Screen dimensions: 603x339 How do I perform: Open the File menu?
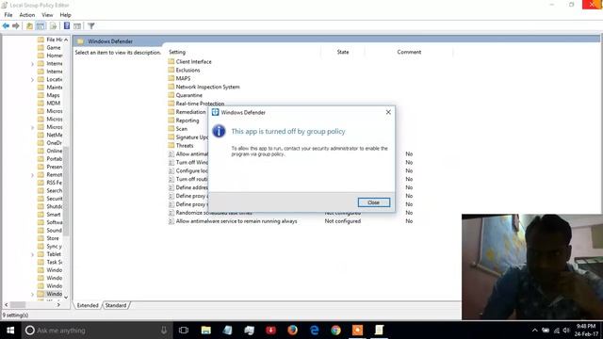coord(8,15)
